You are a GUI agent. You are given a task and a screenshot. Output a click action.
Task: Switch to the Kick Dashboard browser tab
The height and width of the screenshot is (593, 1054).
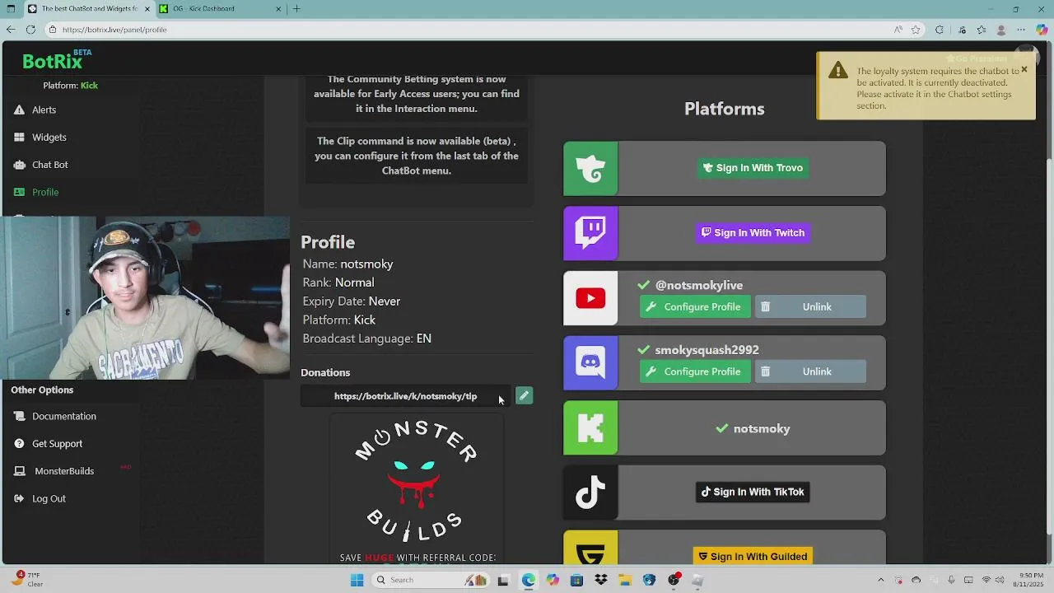pyautogui.click(x=220, y=9)
